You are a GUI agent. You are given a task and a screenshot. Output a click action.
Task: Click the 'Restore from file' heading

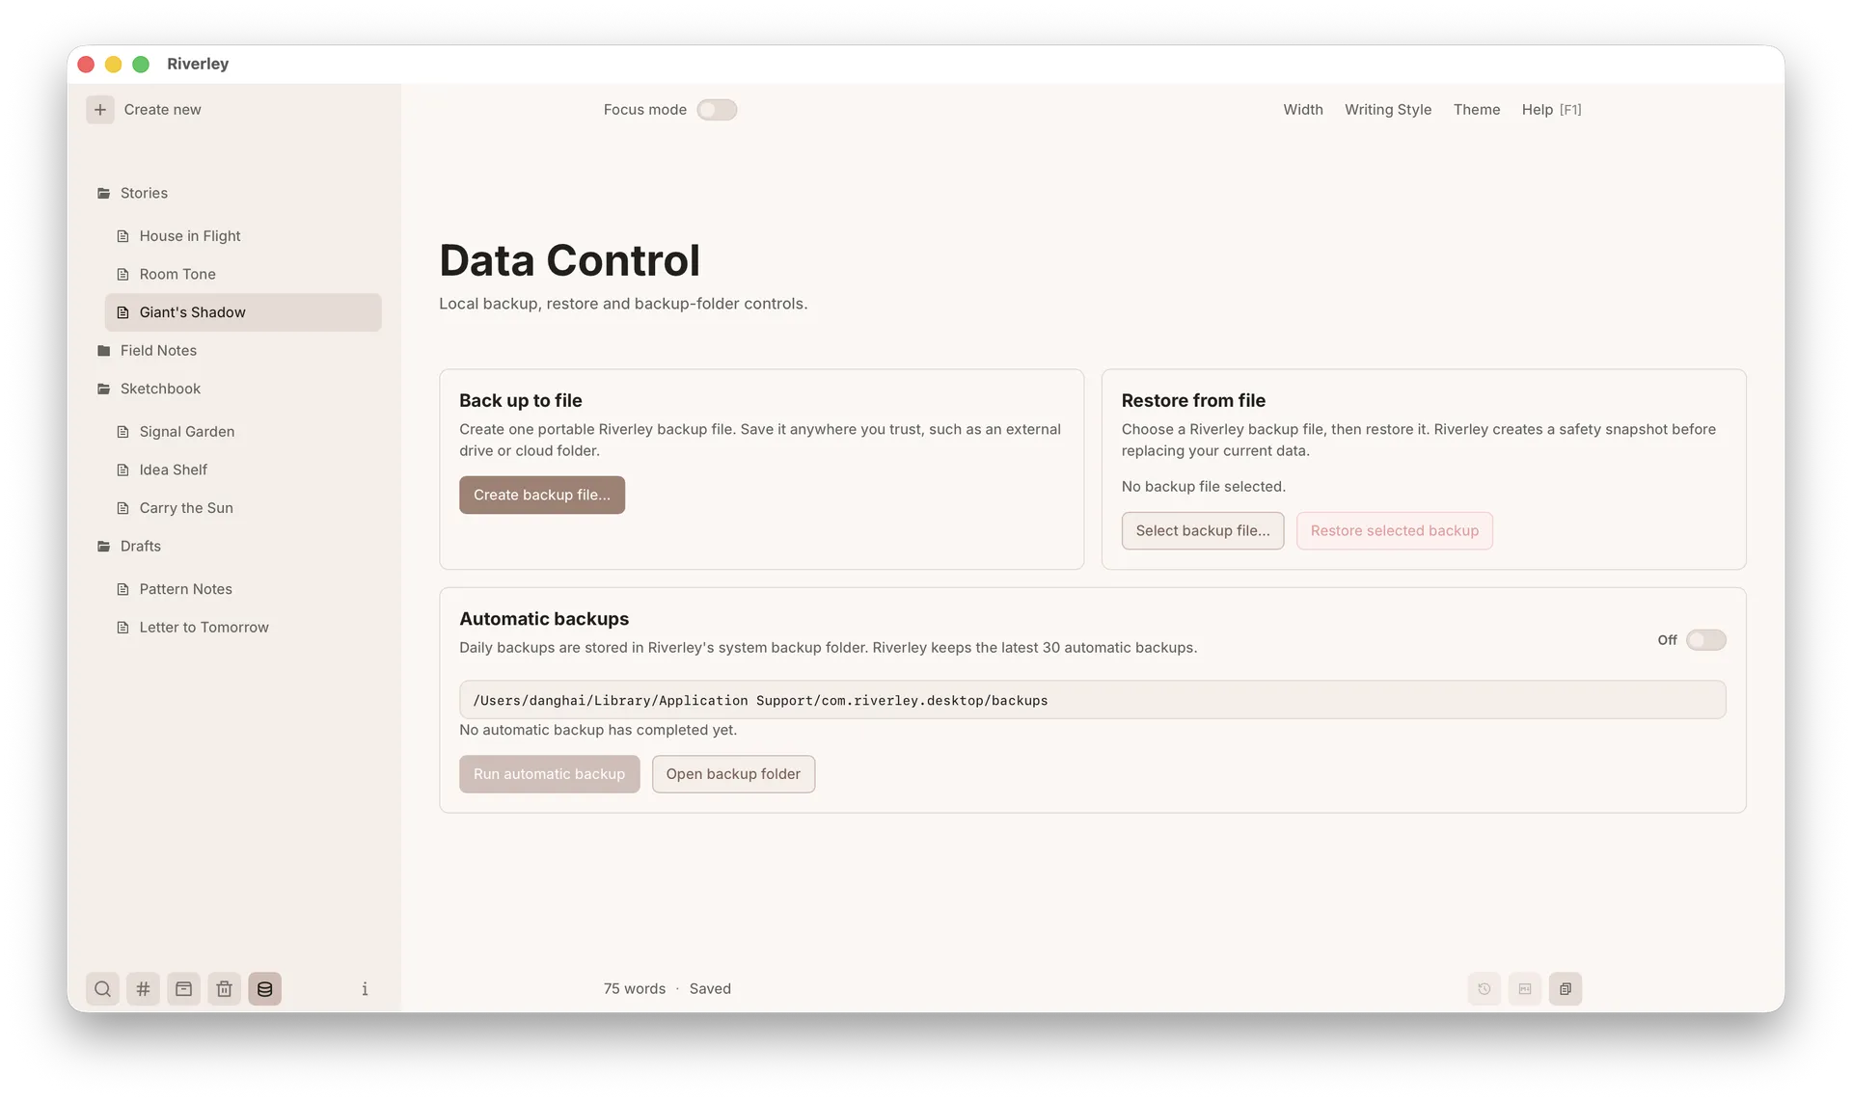(1193, 401)
